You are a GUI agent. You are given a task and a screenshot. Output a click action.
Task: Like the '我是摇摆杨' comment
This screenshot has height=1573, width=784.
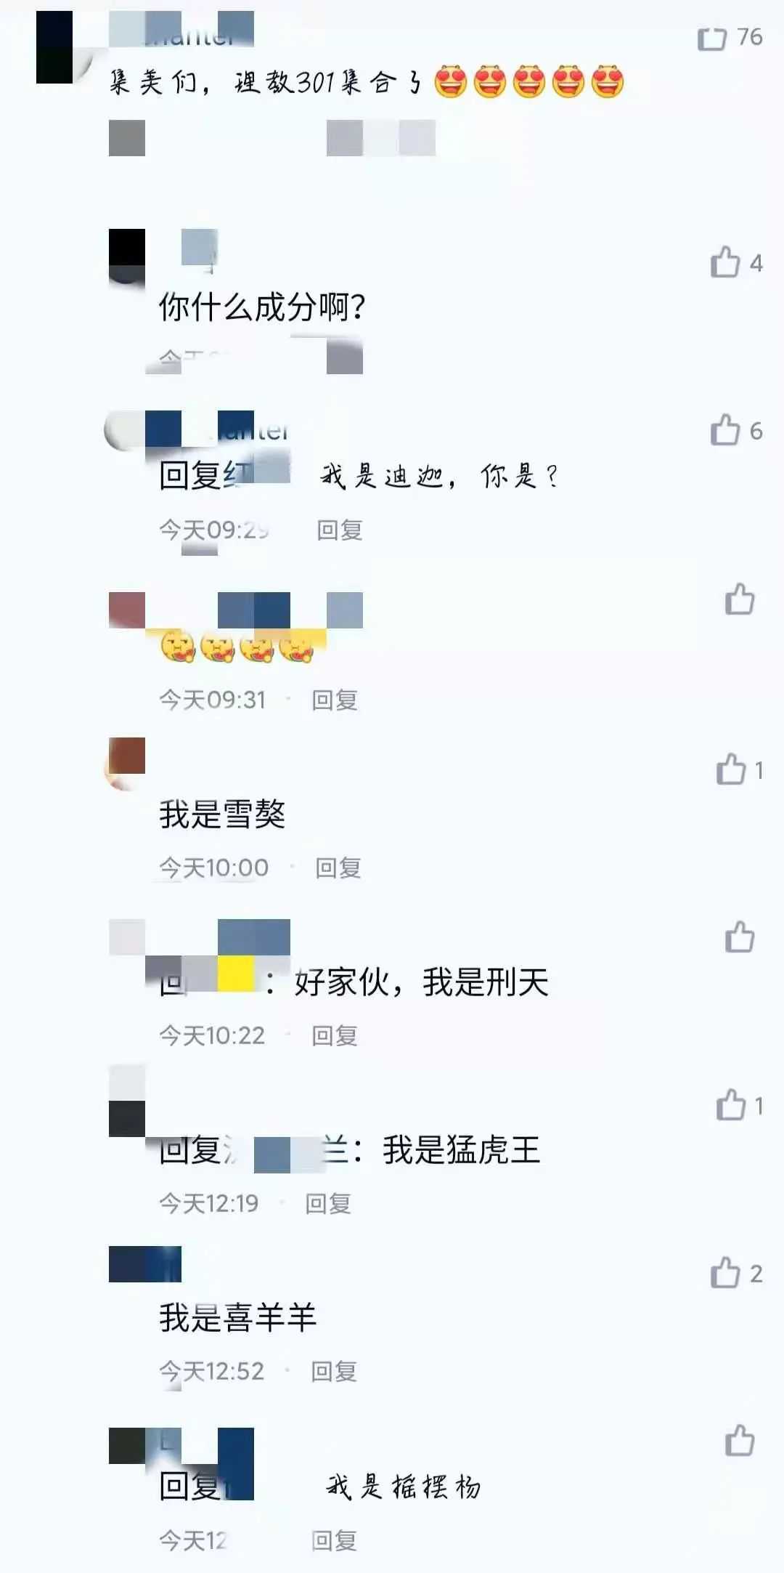[x=739, y=1440]
